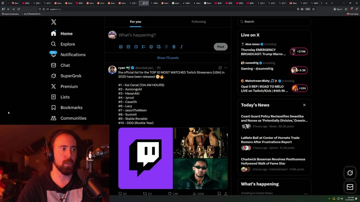Open Bookmarks from sidebar
360x202 pixels.
66,107
